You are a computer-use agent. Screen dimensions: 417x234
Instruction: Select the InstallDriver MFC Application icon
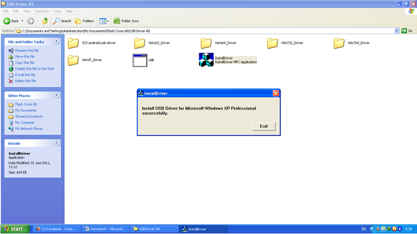(x=206, y=60)
